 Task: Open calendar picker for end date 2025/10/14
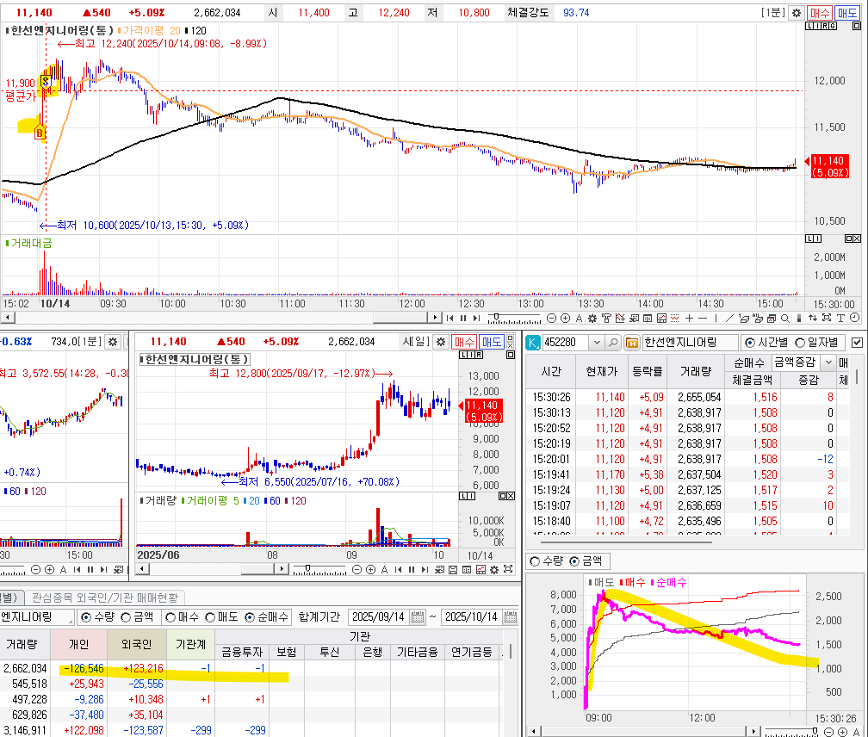coord(511,617)
